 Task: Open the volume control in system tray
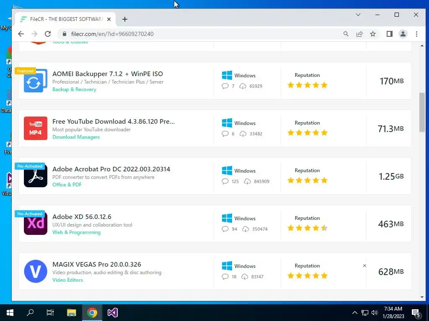pyautogui.click(x=375, y=313)
